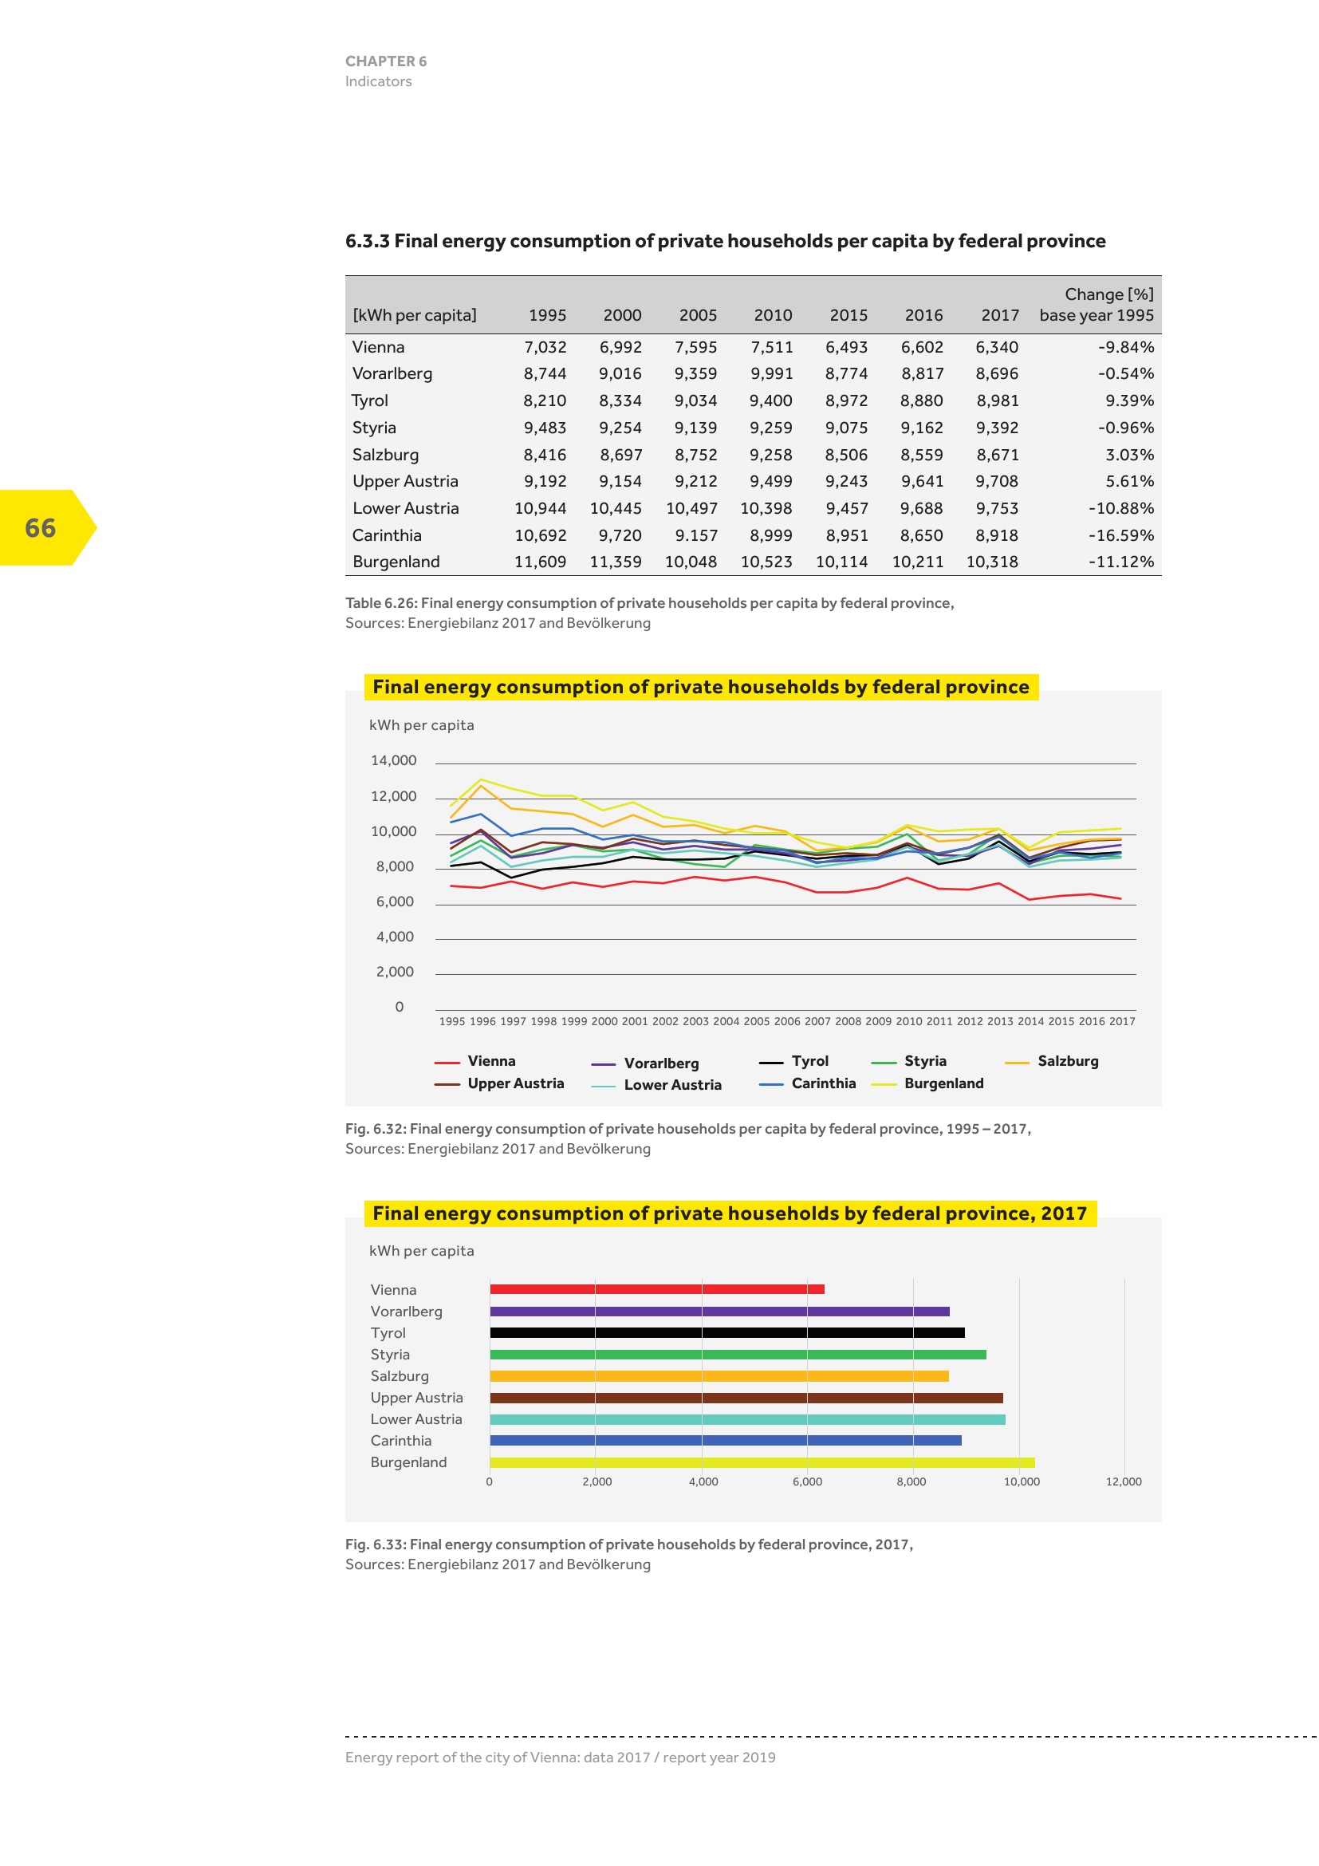The image size is (1319, 1866).
Task: Click the purple Vorarlberg legend line marker
Action: click(x=604, y=1064)
